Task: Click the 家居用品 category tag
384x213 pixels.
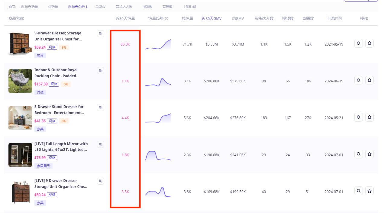Action: click(x=44, y=166)
